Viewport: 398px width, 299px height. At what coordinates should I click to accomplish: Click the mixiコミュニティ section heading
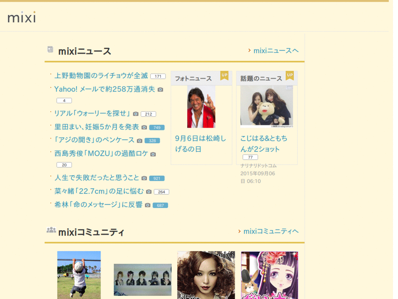click(91, 232)
